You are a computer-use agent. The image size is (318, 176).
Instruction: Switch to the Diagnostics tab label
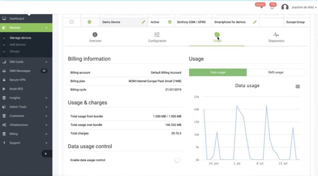coord(276,41)
